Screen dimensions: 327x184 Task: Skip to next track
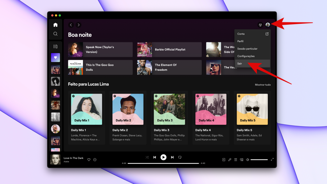click(x=172, y=157)
